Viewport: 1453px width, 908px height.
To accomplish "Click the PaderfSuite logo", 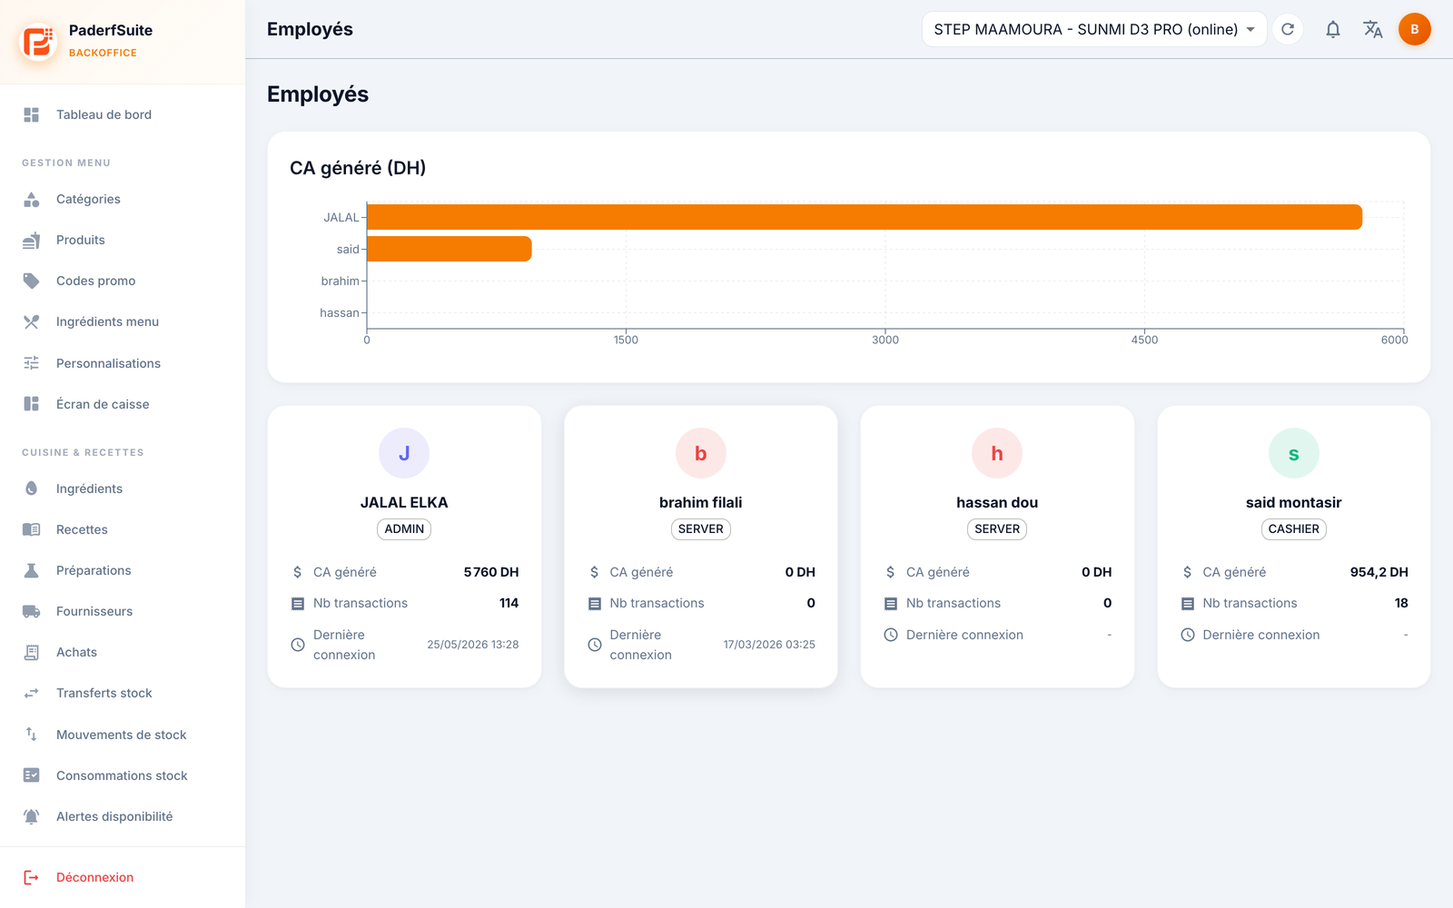I will pos(38,42).
